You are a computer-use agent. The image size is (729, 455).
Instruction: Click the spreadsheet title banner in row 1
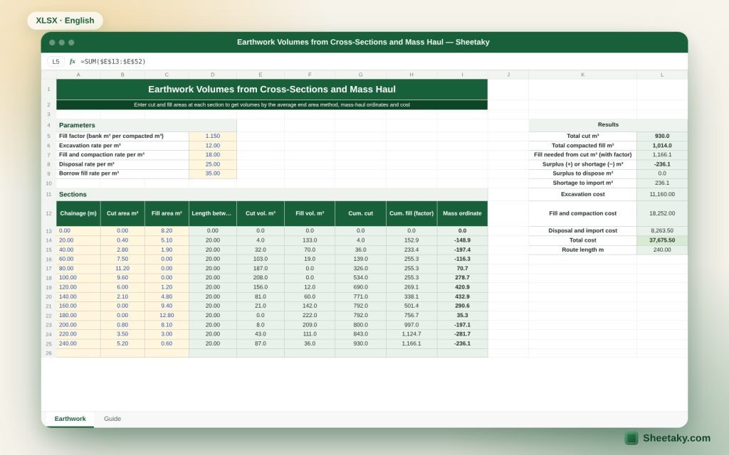(272, 90)
